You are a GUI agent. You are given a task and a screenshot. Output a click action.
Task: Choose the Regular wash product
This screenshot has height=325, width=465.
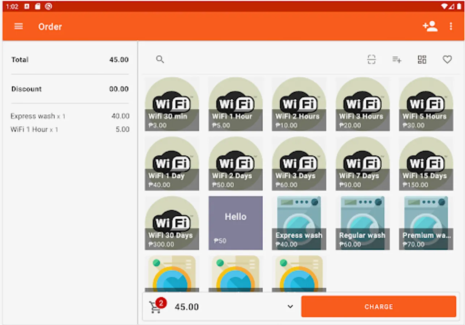(x=363, y=223)
